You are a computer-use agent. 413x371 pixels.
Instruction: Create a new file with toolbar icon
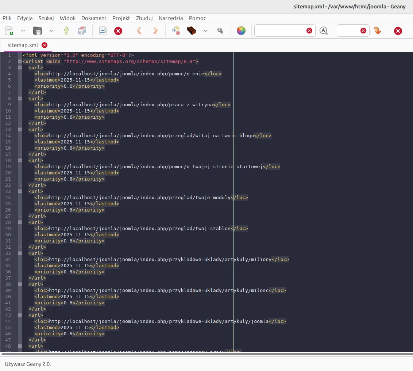click(x=9, y=31)
